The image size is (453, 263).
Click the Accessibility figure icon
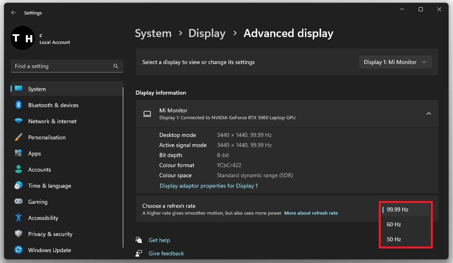[19, 217]
